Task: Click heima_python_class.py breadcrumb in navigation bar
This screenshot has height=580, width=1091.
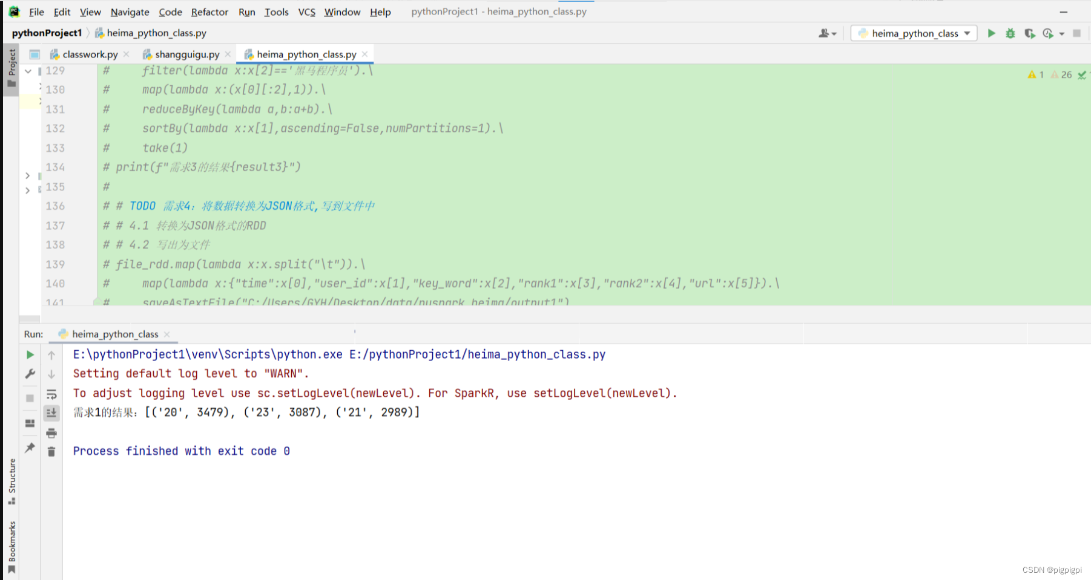Action: [151, 33]
